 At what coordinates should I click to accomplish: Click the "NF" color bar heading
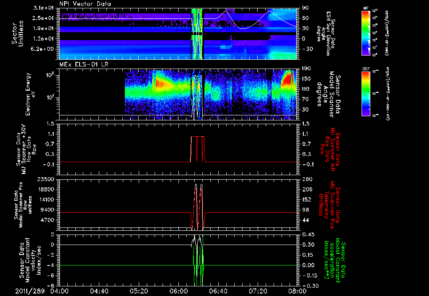point(366,8)
